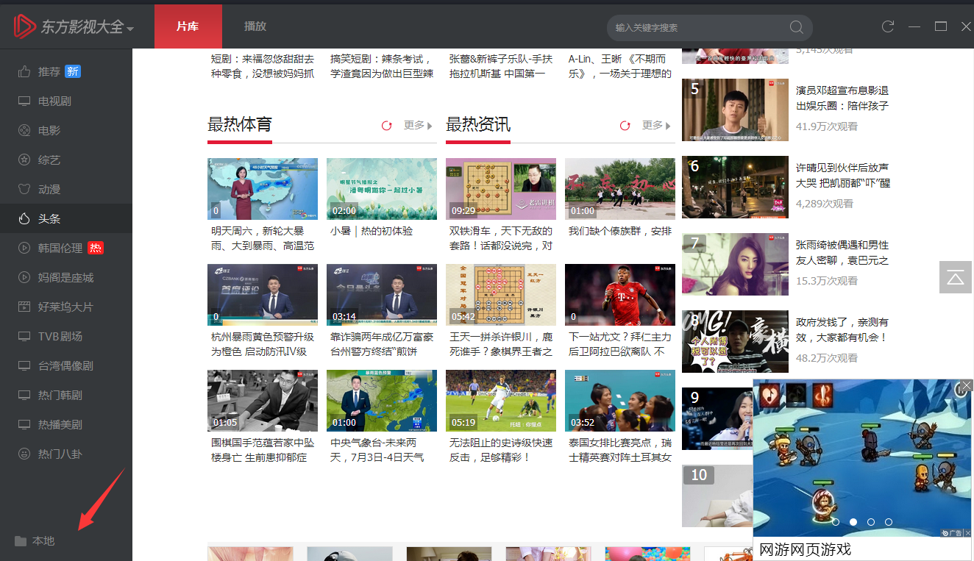Switch to the 片库 tab
The image size is (974, 561).
click(x=188, y=26)
